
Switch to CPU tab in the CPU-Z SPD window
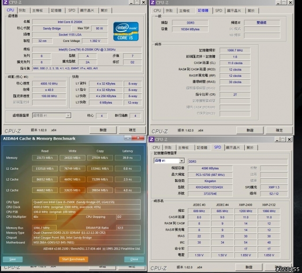pos(156,148)
